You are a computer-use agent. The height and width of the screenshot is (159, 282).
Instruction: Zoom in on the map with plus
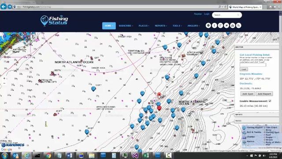click(4, 79)
